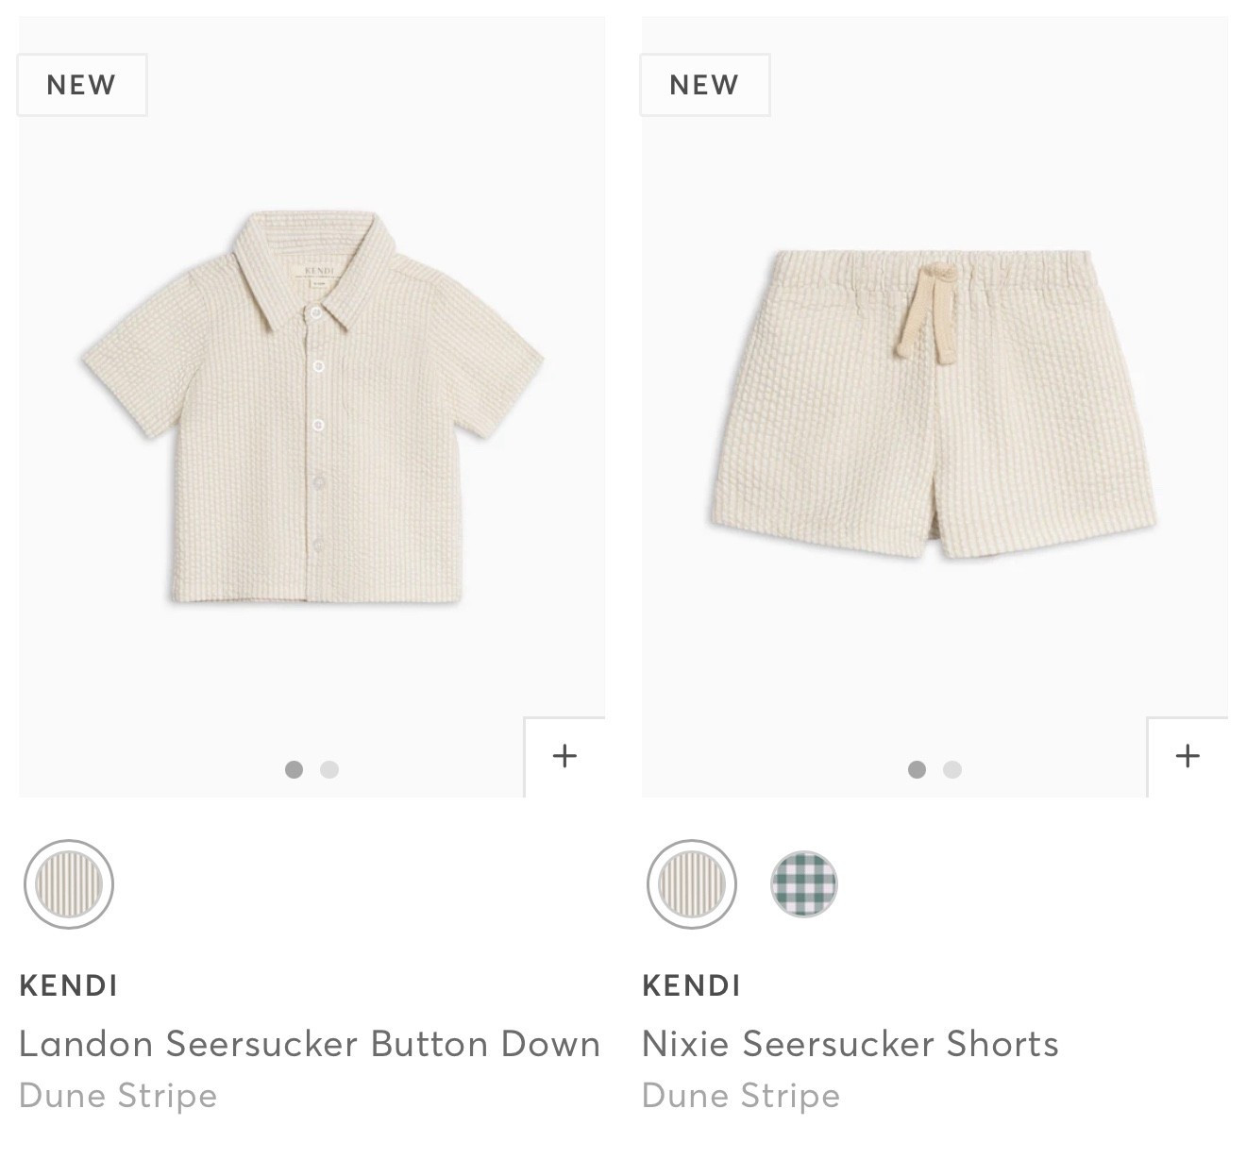The image size is (1246, 1176).
Task: Click Dune Stripe text under Landon shirt
Action: click(118, 1096)
